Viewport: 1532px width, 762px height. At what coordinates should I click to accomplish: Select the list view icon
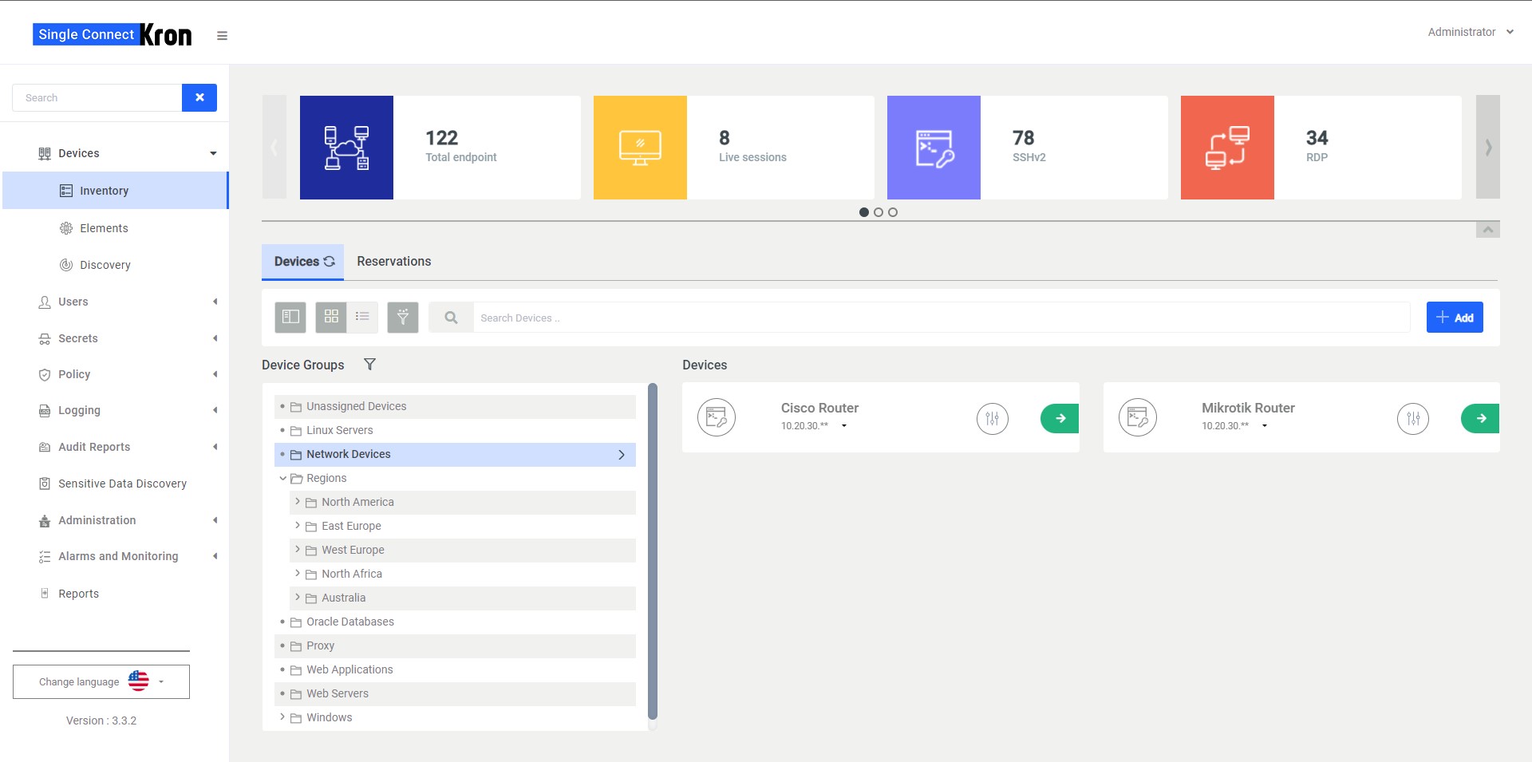(363, 317)
